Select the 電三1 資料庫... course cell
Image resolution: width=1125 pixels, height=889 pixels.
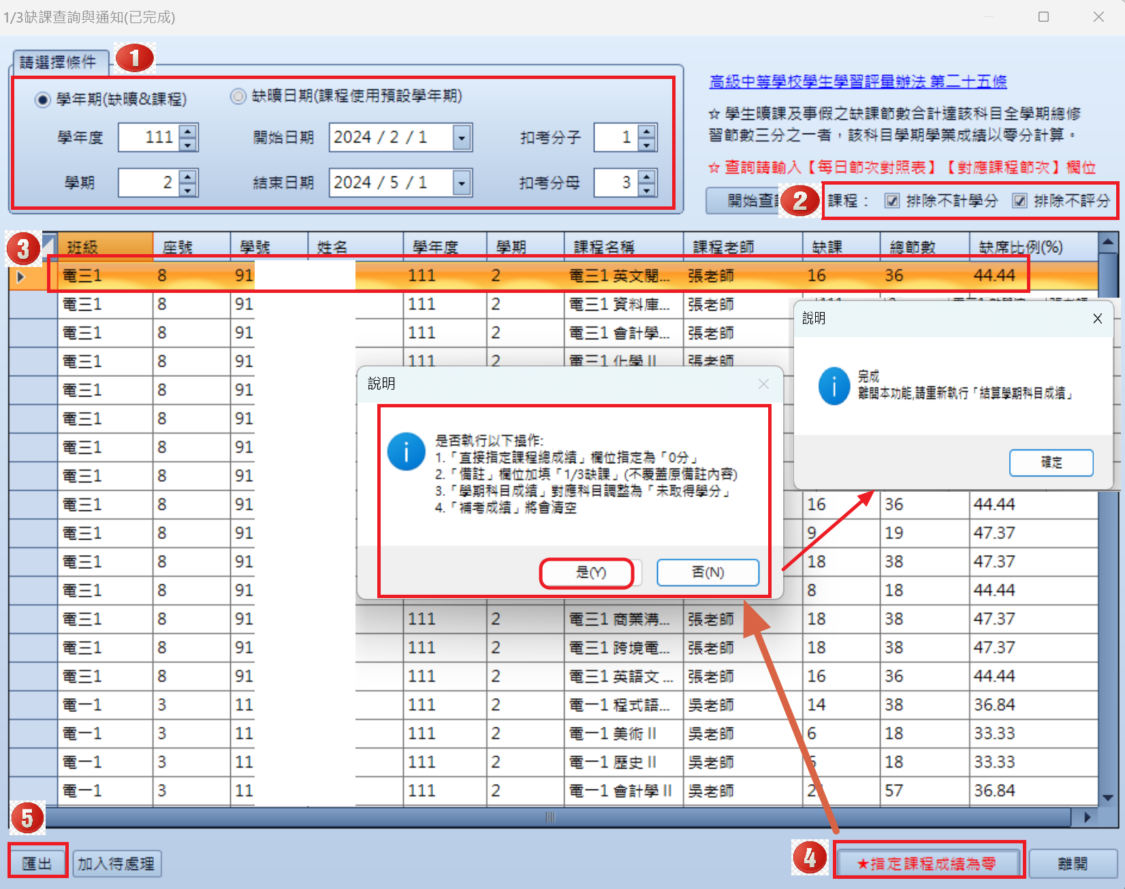point(624,305)
